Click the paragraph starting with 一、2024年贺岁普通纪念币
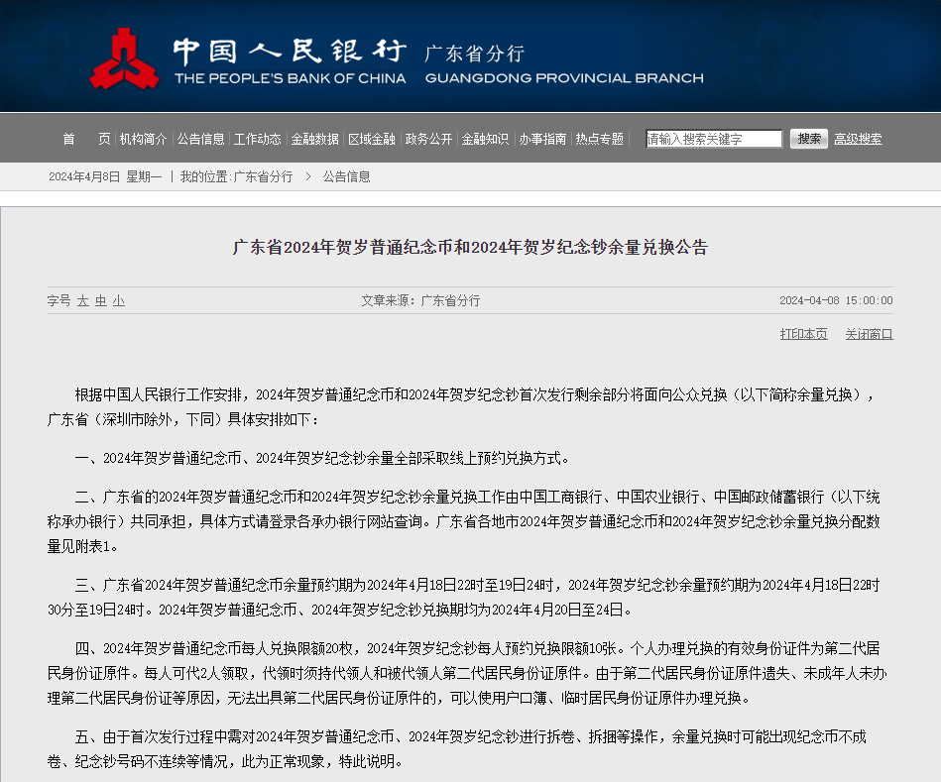This screenshot has width=941, height=782. coord(321,458)
